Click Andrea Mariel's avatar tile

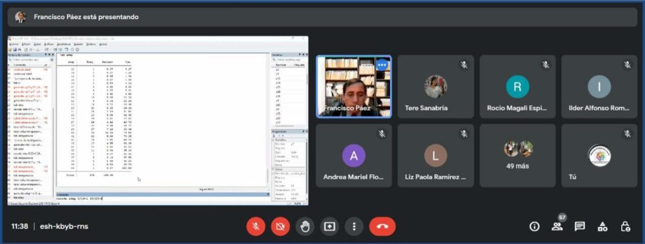354,156
